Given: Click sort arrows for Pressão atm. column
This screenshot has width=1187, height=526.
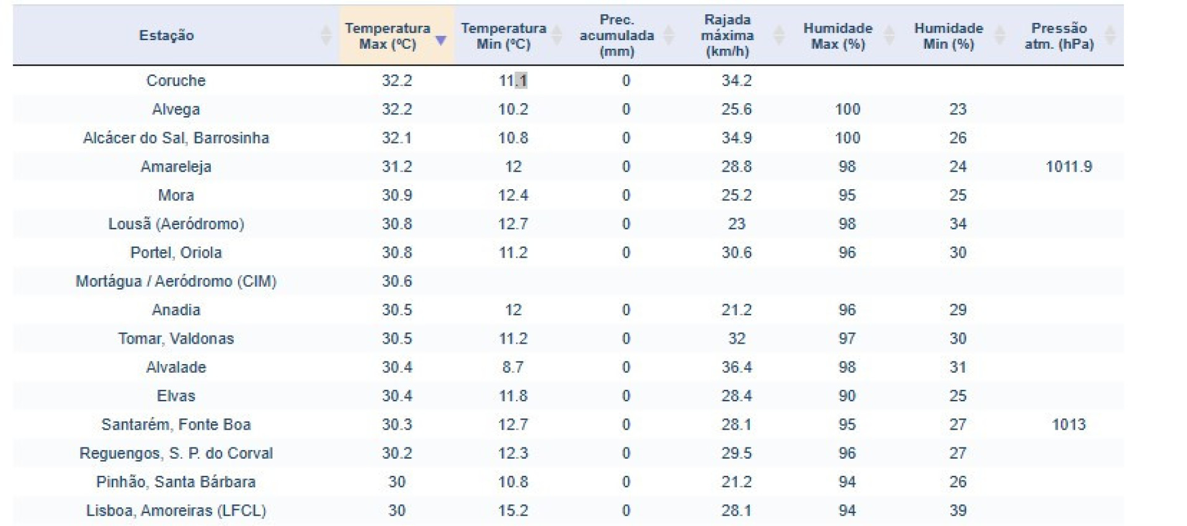Looking at the screenshot, I should 1110,35.
